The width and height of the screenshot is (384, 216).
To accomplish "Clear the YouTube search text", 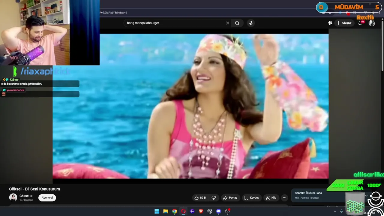I will (x=227, y=23).
